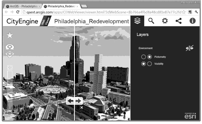This screenshot has height=124, width=202.
Task: Open the browser wrench menu
Action: coord(196,12)
